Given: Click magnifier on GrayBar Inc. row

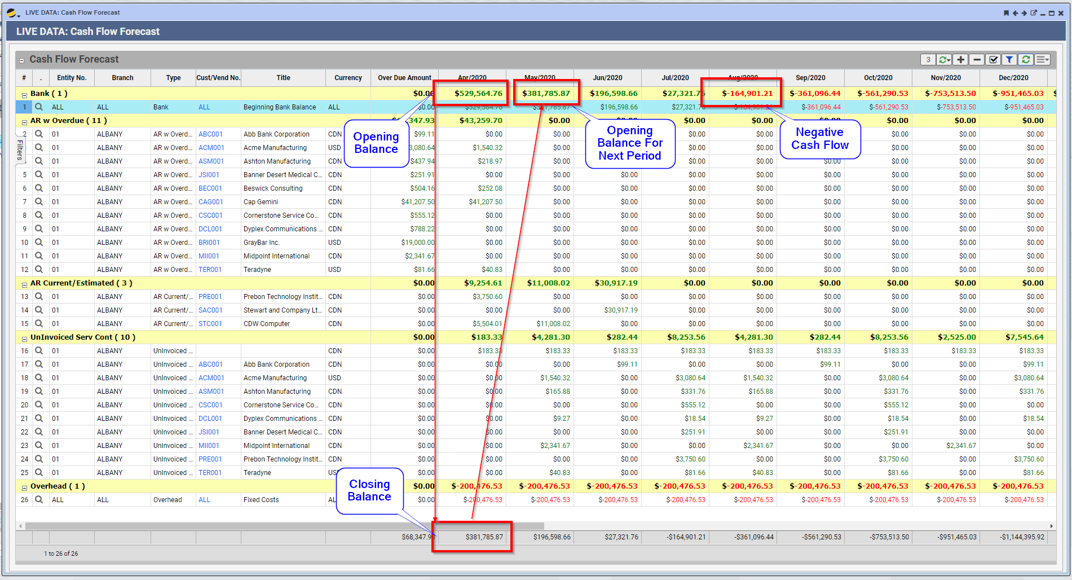Looking at the screenshot, I should click(x=39, y=242).
